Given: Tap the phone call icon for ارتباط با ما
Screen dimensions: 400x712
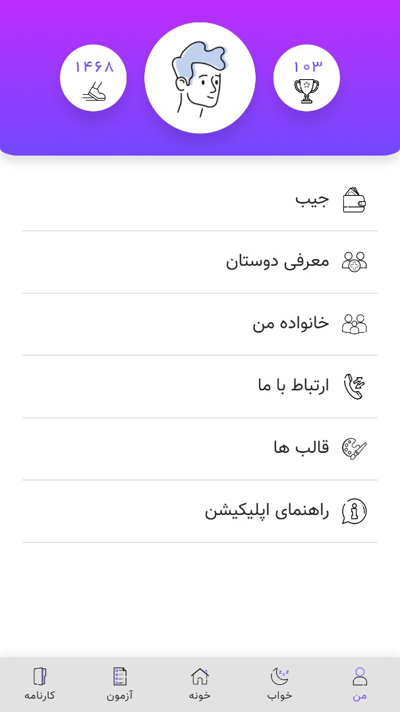Looking at the screenshot, I should click(x=354, y=386).
